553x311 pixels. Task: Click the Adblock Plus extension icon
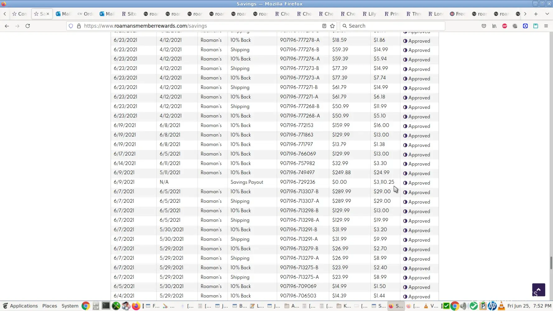click(504, 26)
